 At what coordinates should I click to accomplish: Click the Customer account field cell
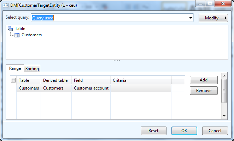91,88
